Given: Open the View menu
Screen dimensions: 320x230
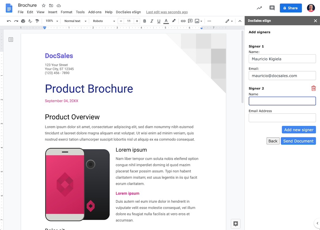Looking at the screenshot, I should tap(40, 12).
